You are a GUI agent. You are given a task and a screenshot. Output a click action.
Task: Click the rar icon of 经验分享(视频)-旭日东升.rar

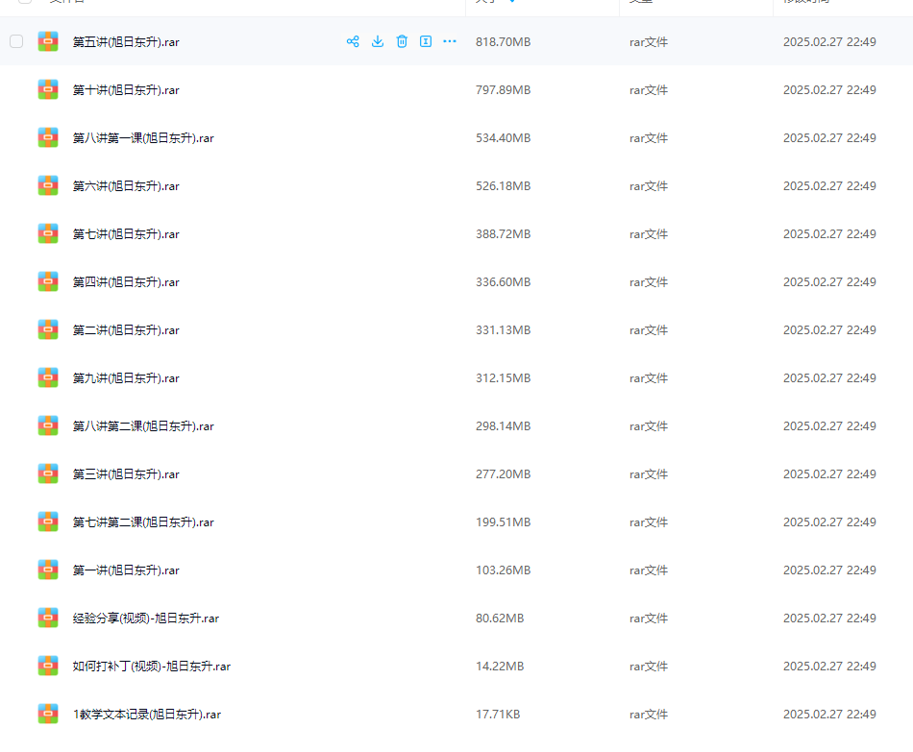click(x=48, y=618)
